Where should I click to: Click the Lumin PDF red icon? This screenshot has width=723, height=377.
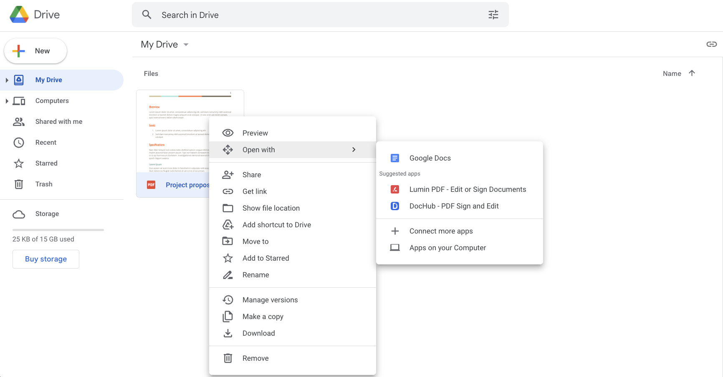[x=395, y=189]
